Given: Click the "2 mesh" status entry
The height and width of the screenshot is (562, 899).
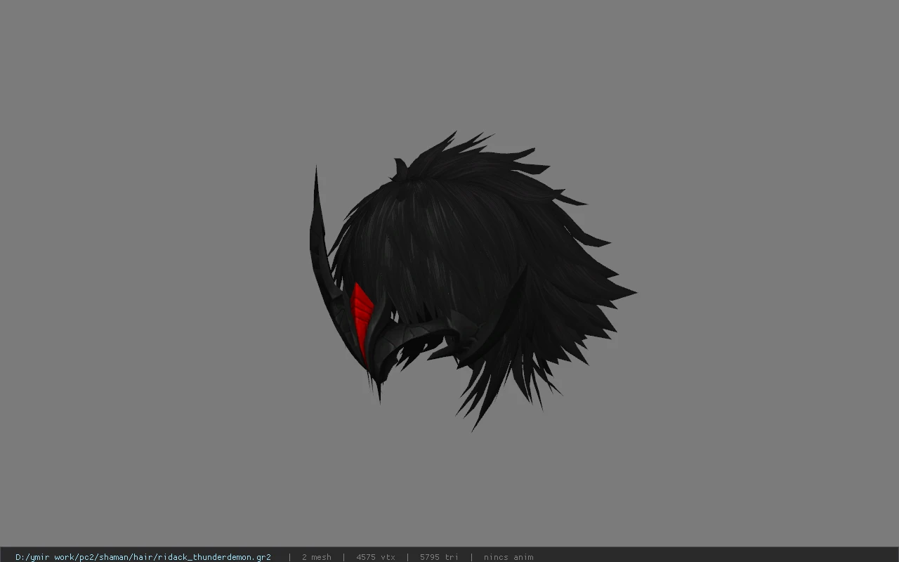Looking at the screenshot, I should point(316,557).
